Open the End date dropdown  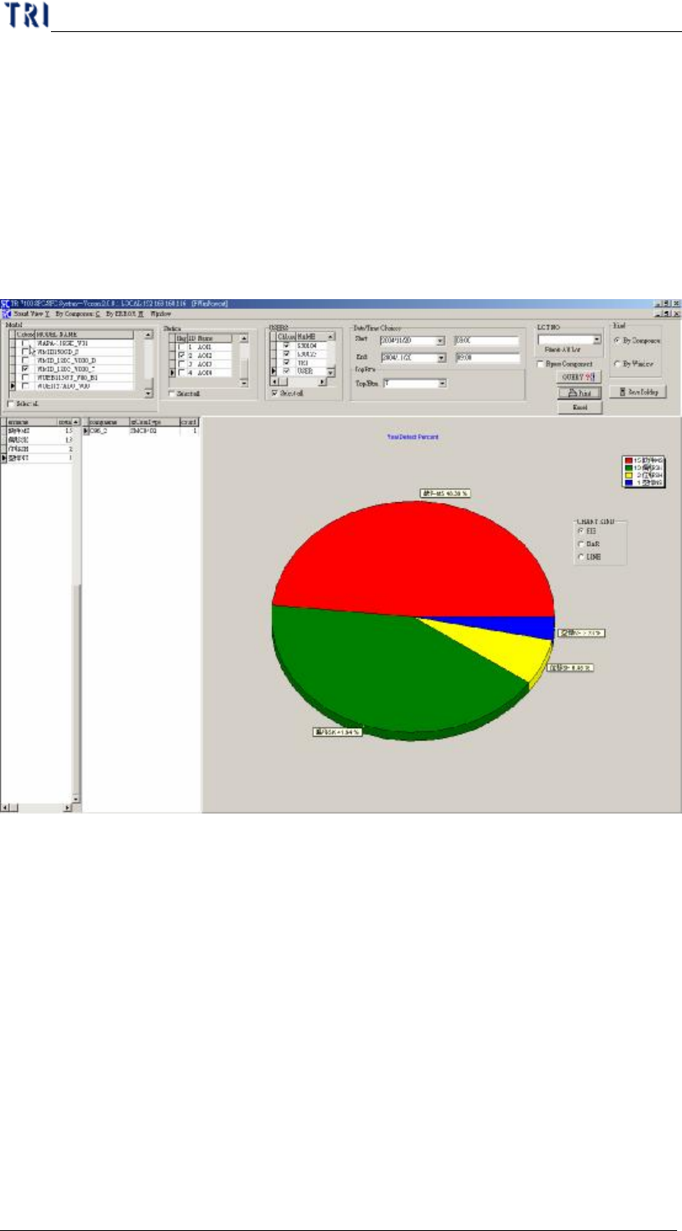pyautogui.click(x=440, y=357)
